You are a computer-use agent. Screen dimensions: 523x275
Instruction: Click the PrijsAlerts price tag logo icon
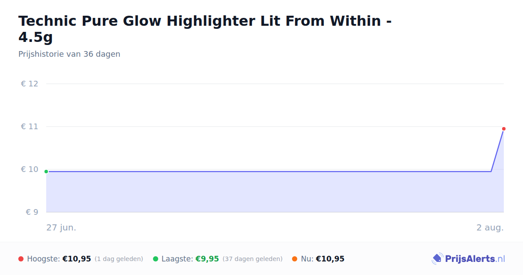tap(437, 259)
